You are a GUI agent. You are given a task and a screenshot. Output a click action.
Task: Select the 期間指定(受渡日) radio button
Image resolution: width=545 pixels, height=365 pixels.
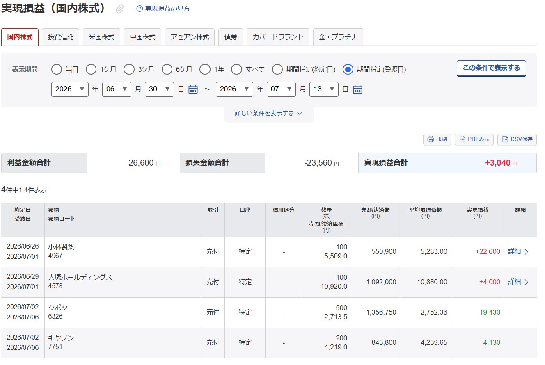tap(348, 70)
